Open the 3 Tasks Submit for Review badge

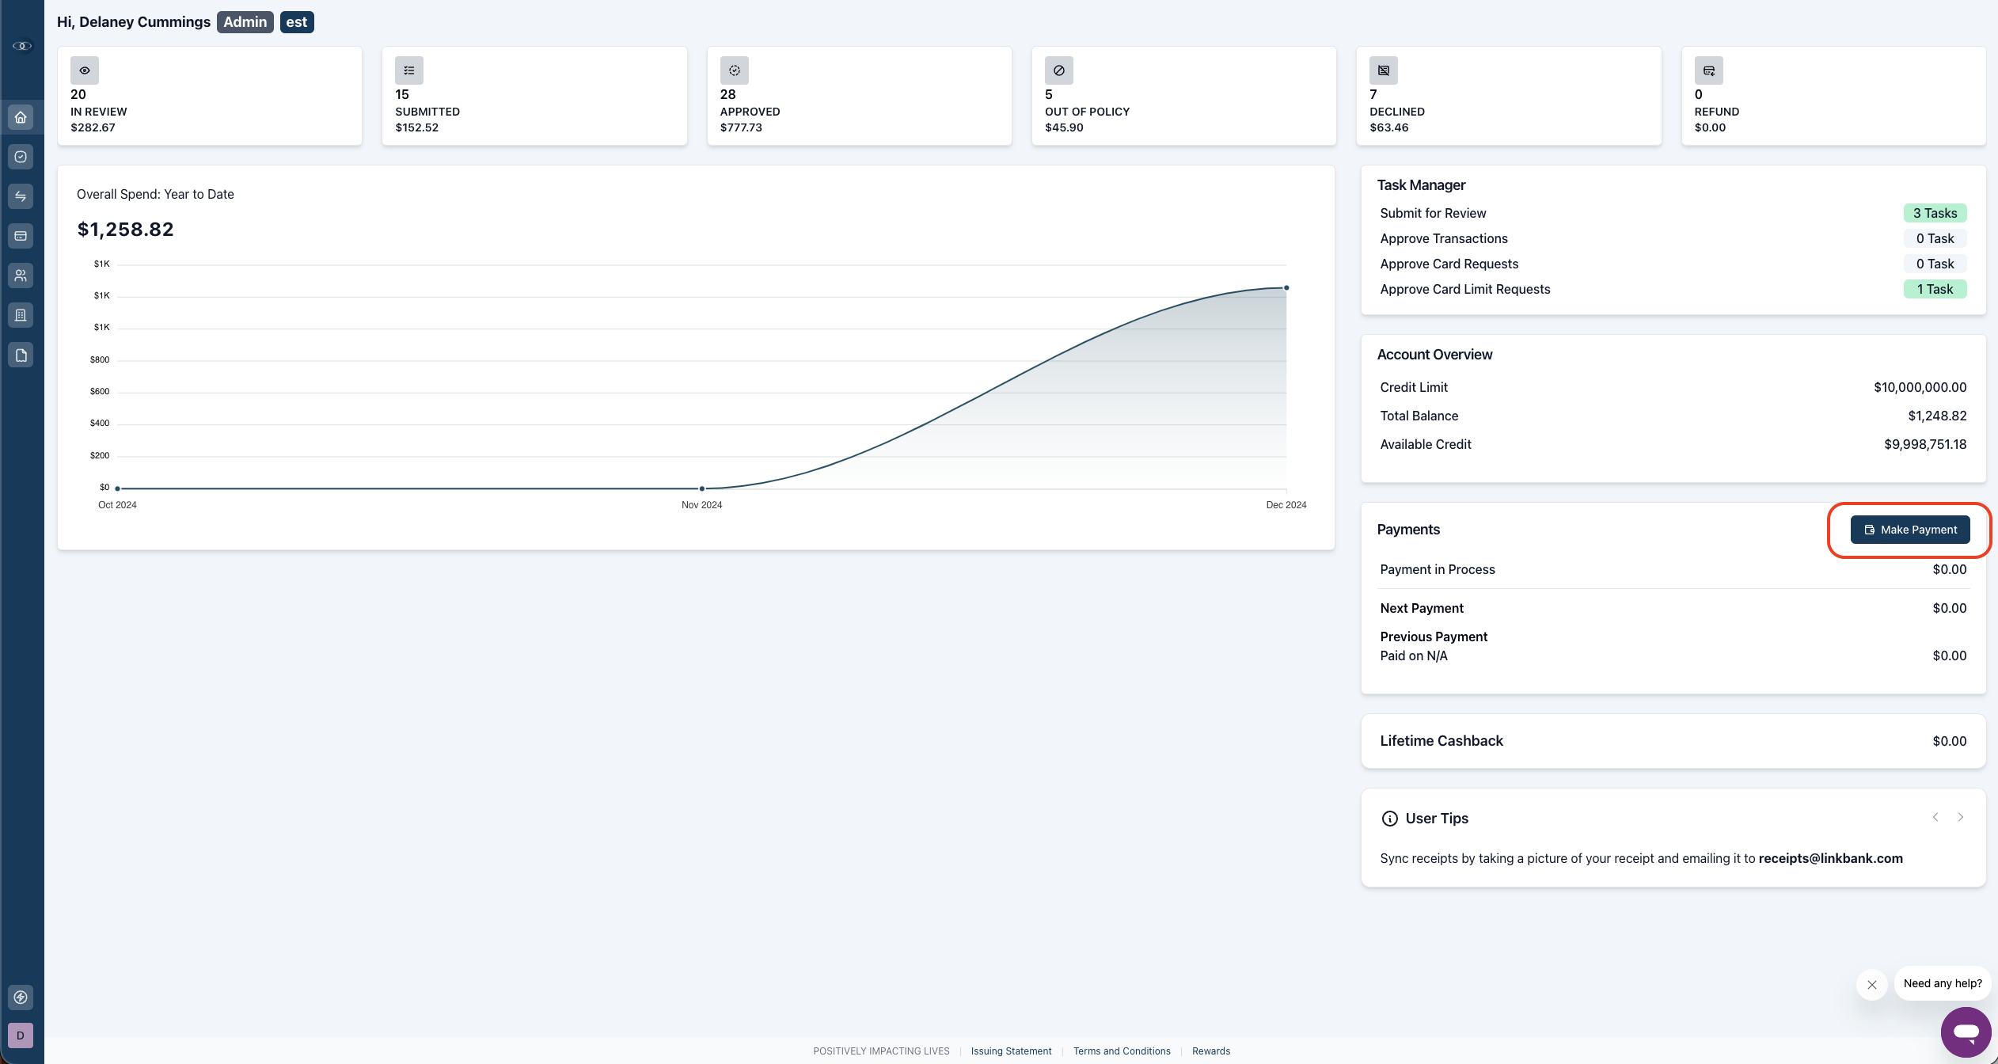(1934, 213)
